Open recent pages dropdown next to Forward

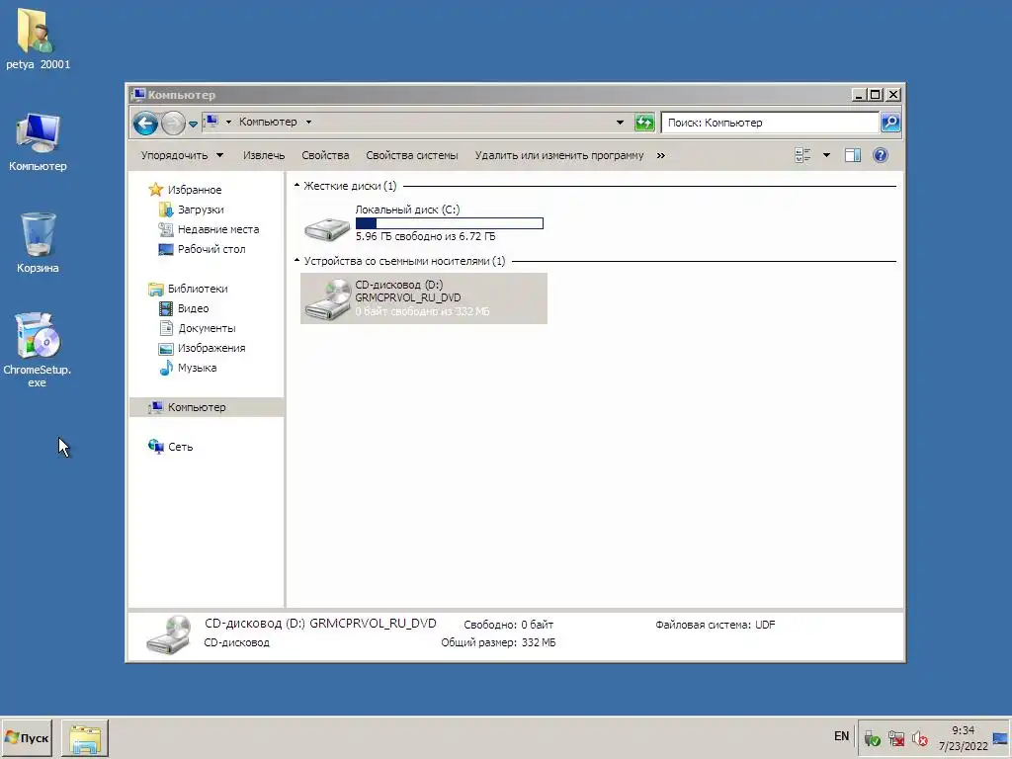tap(193, 124)
